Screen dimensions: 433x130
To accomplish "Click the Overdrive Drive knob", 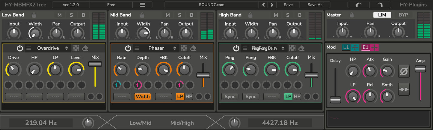I will click(13, 70).
